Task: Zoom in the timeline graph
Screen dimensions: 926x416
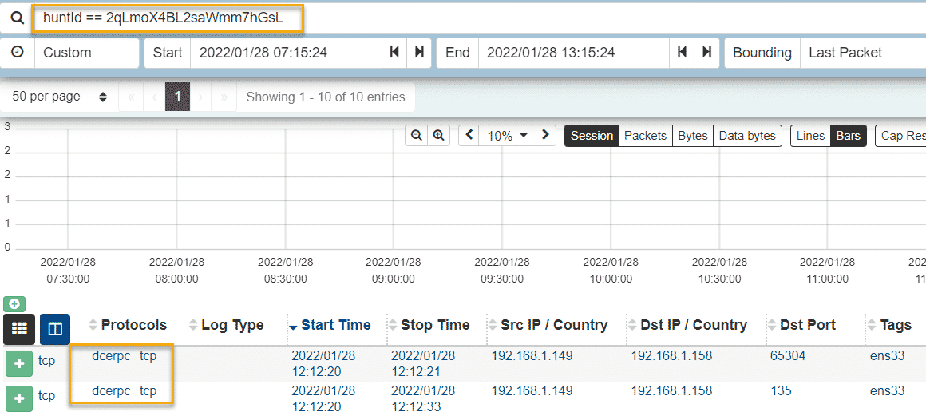Action: pos(438,136)
